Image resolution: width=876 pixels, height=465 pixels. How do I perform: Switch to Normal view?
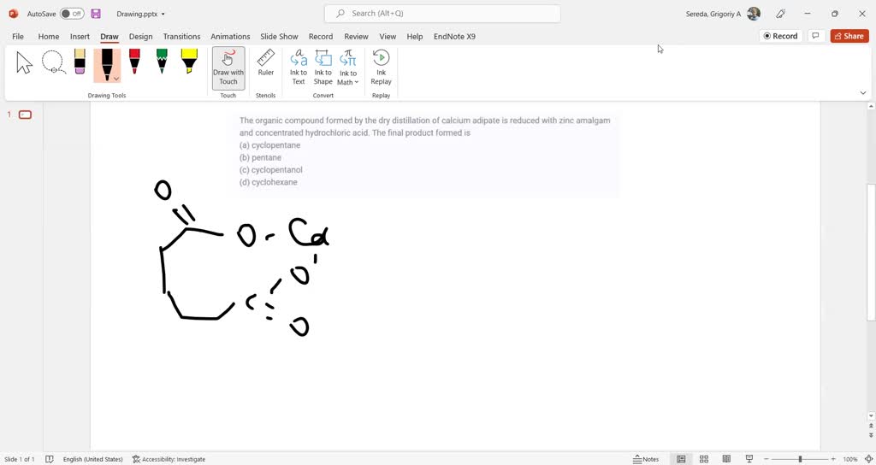click(x=681, y=459)
